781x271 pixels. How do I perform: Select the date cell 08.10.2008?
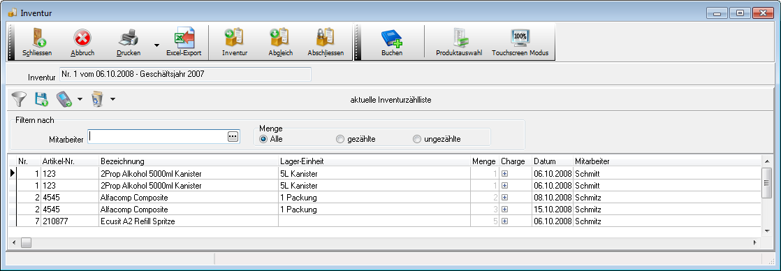[x=553, y=197]
